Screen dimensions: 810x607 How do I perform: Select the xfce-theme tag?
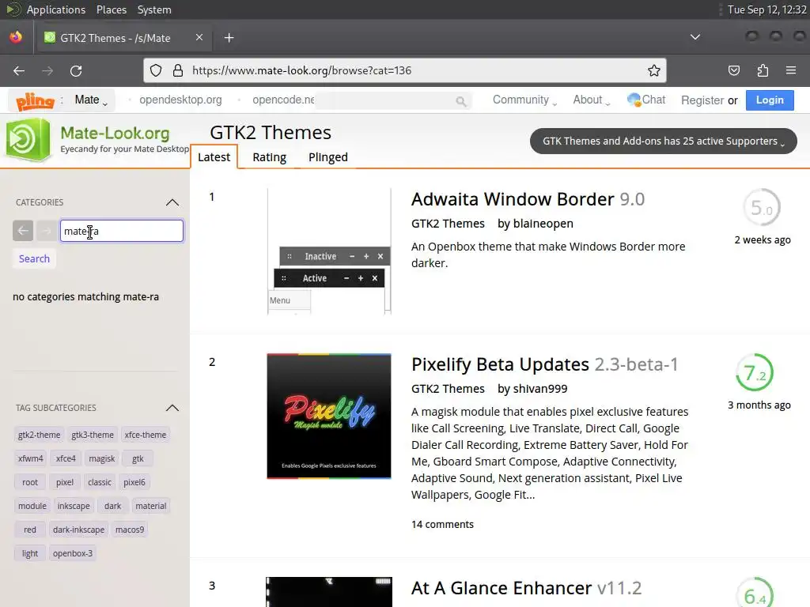(146, 435)
